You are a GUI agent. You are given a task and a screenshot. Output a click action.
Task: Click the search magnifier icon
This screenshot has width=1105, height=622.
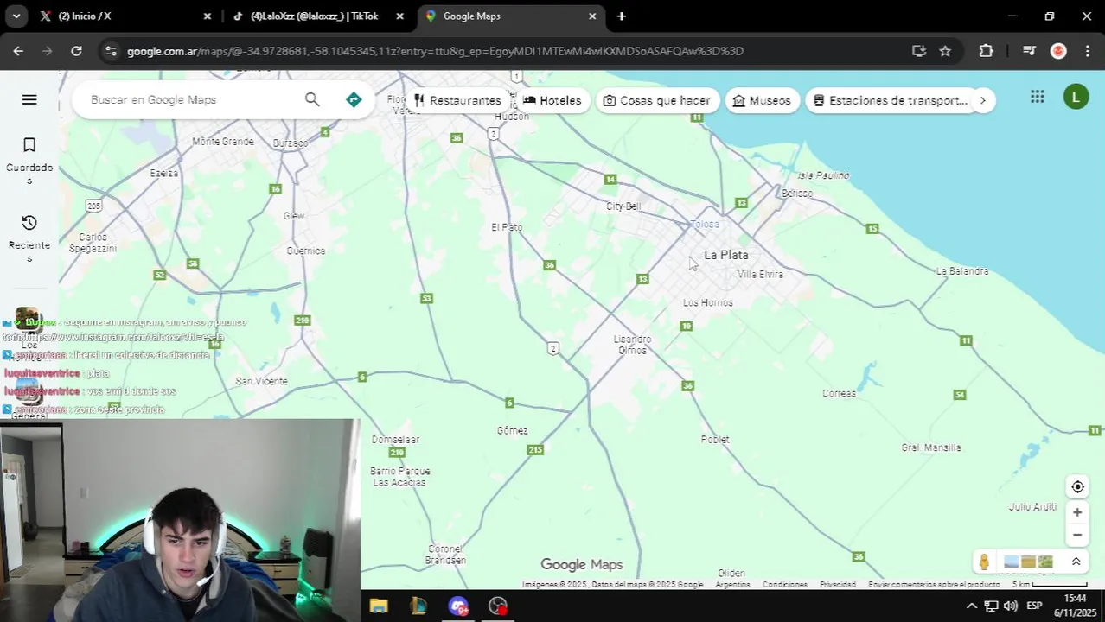coord(312,99)
